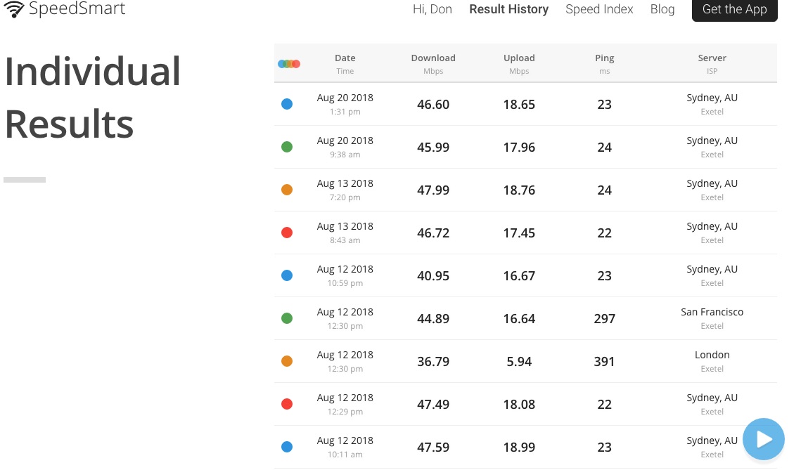
Task: Click the SpeedSmart wifi logo icon
Action: (x=13, y=9)
